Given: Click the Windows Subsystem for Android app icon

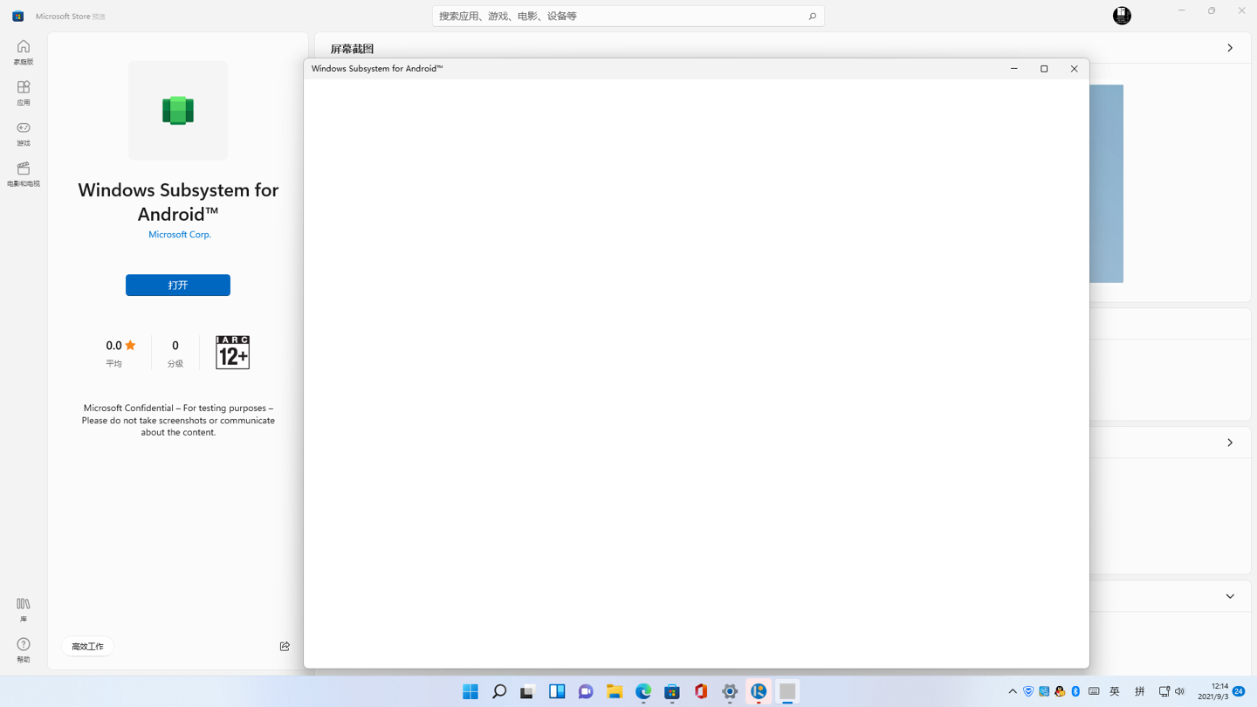Looking at the screenshot, I should [178, 111].
